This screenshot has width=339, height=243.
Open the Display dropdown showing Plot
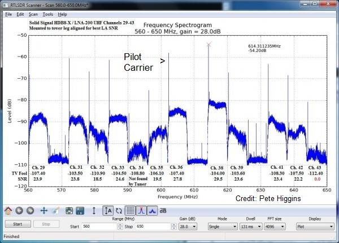pos(315,226)
